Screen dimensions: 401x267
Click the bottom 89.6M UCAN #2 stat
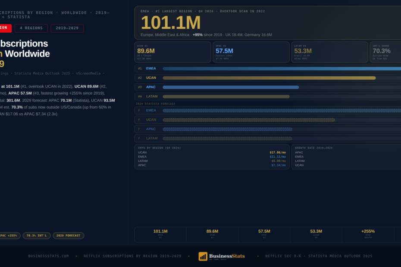[x=212, y=234]
